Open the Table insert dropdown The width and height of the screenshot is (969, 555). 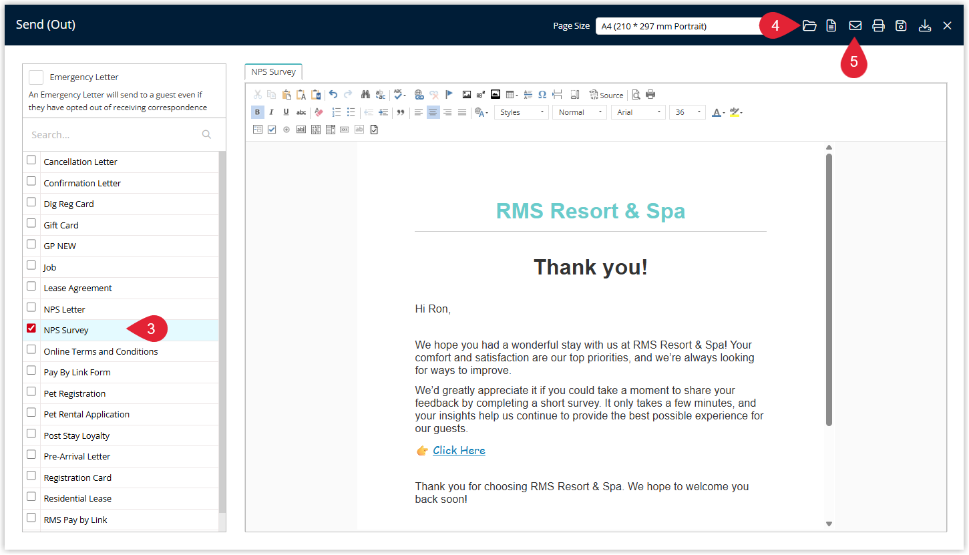[x=512, y=94]
